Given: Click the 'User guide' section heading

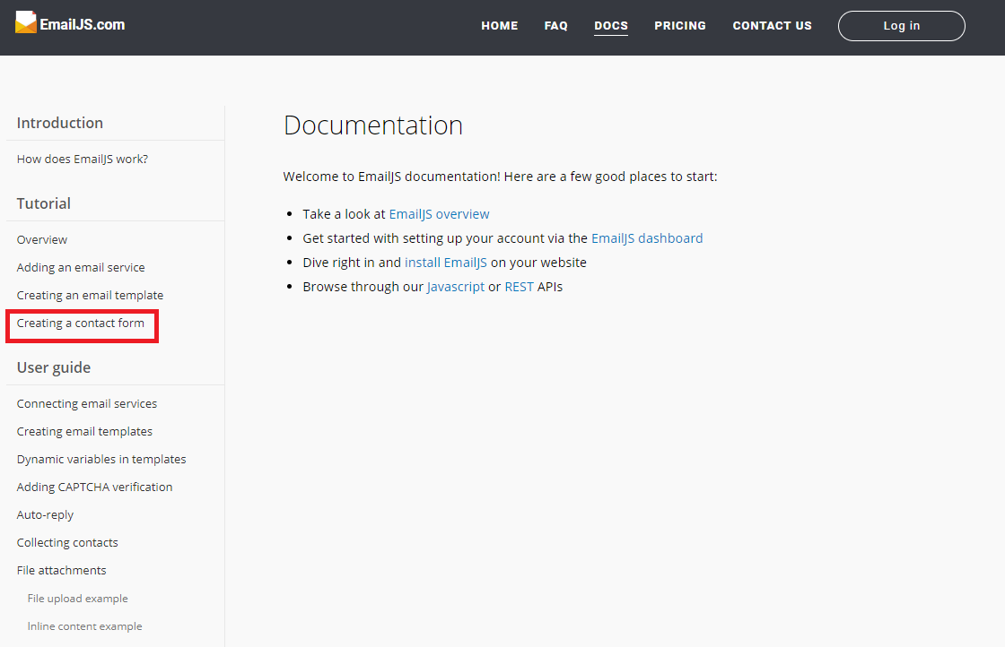Looking at the screenshot, I should tap(54, 368).
